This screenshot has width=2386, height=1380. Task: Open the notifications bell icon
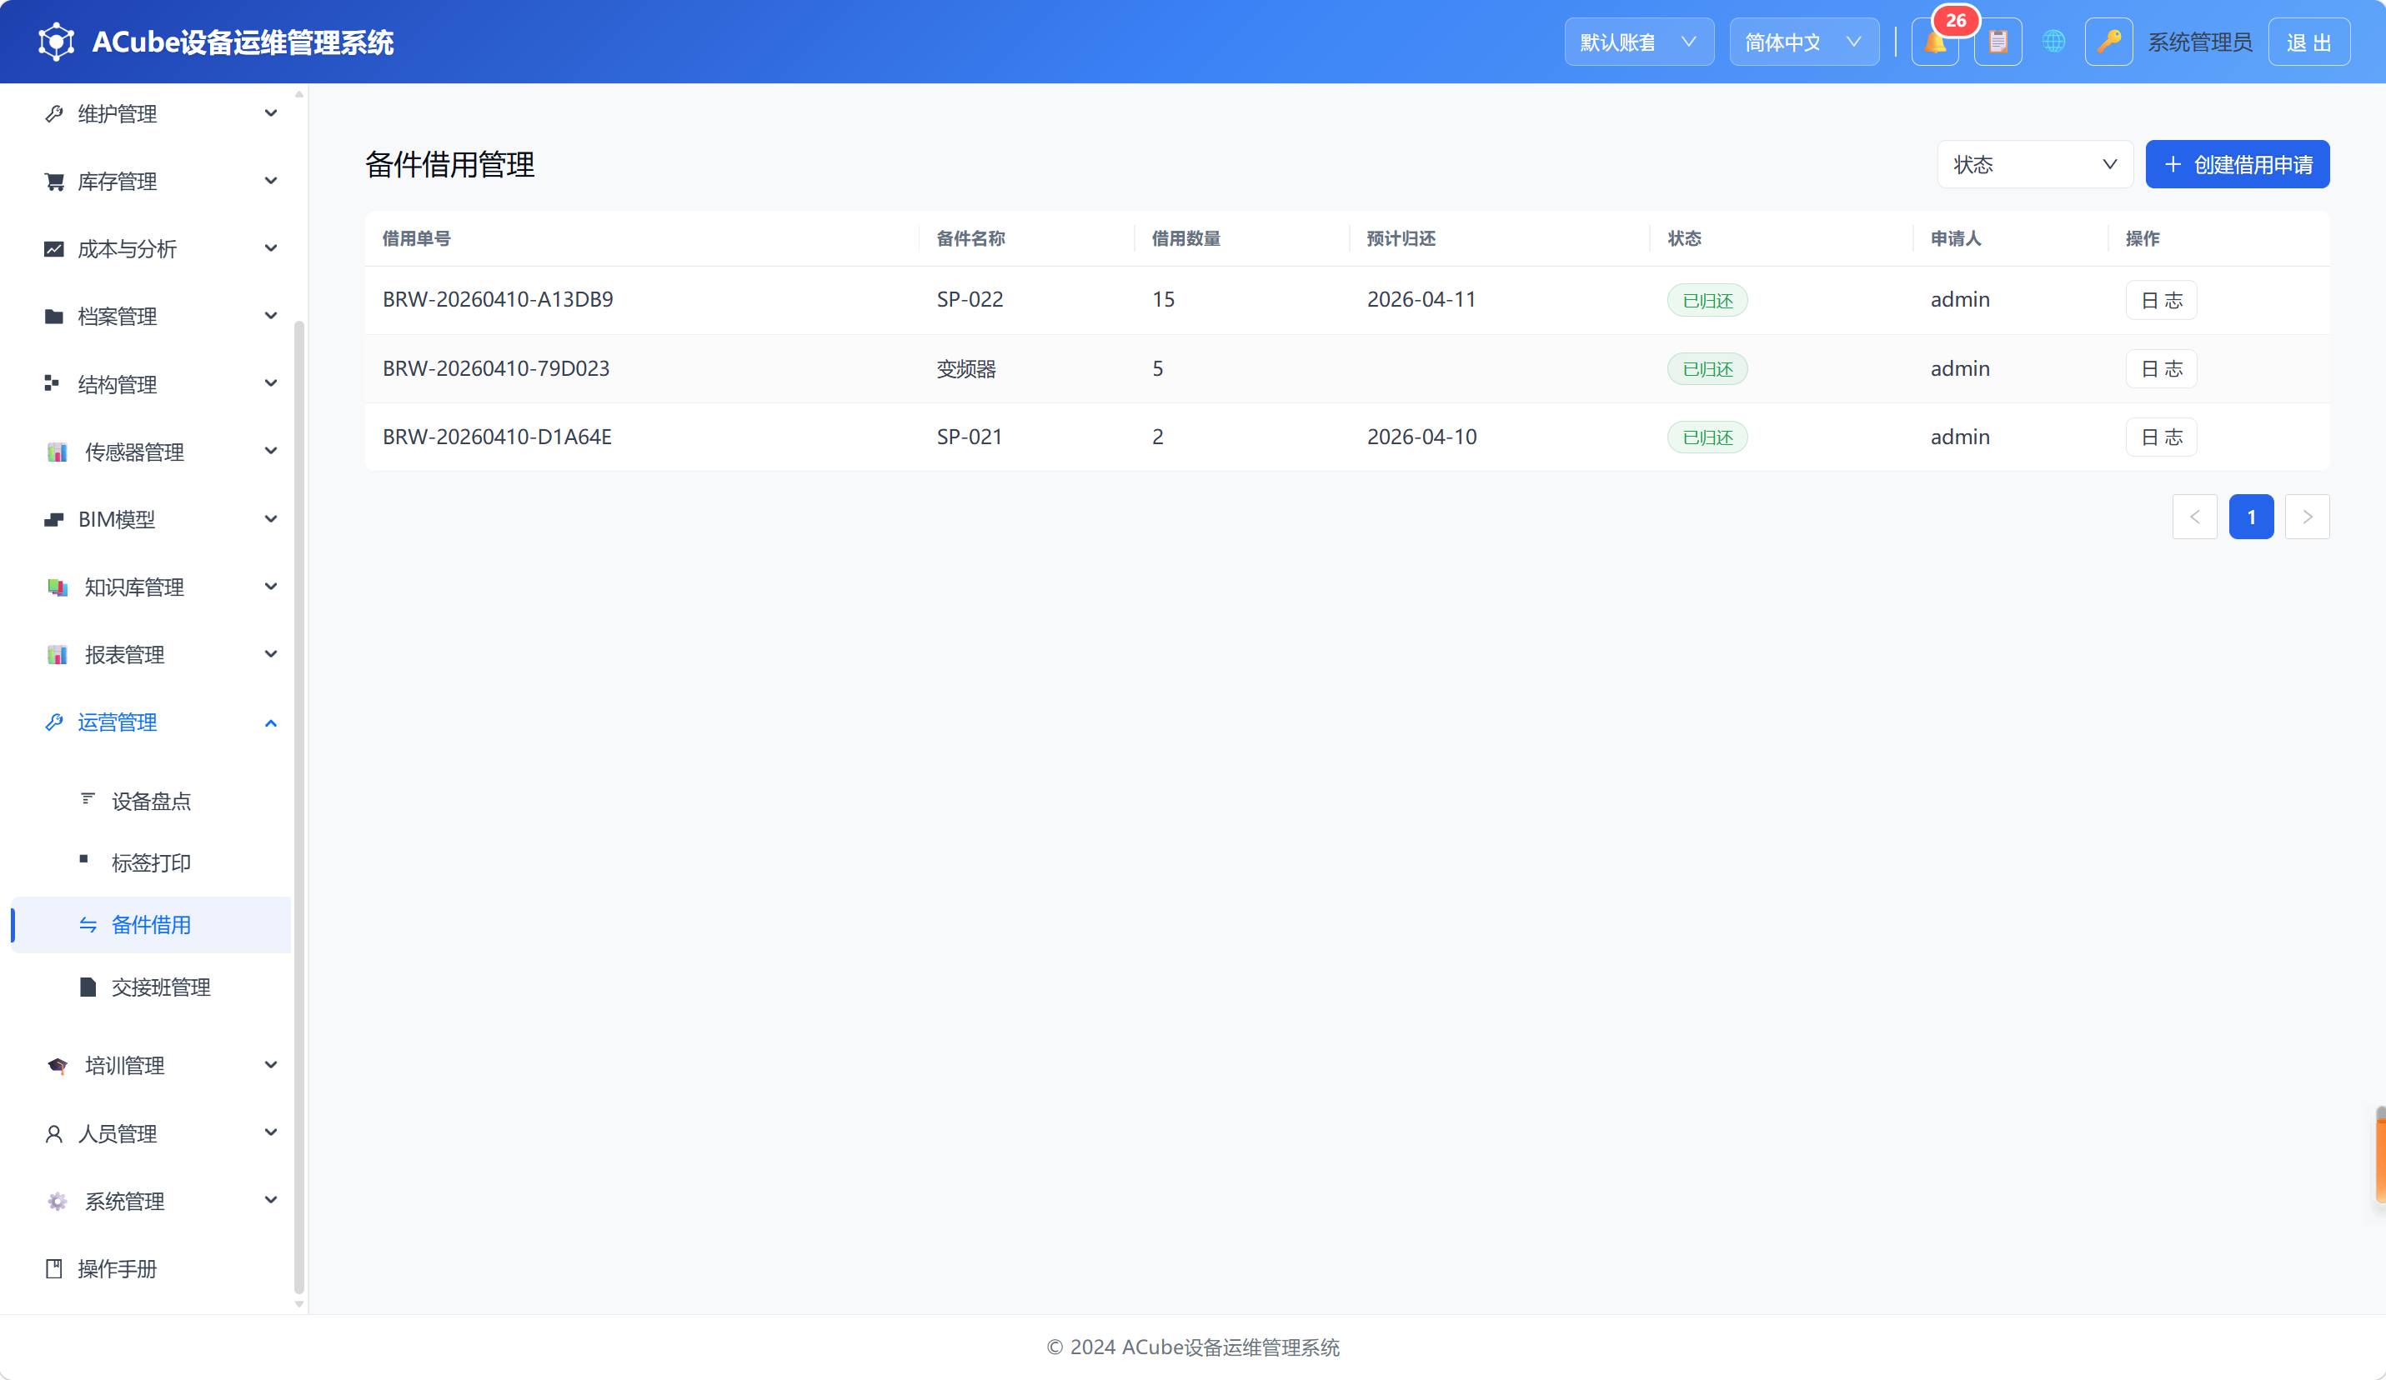pos(1934,42)
